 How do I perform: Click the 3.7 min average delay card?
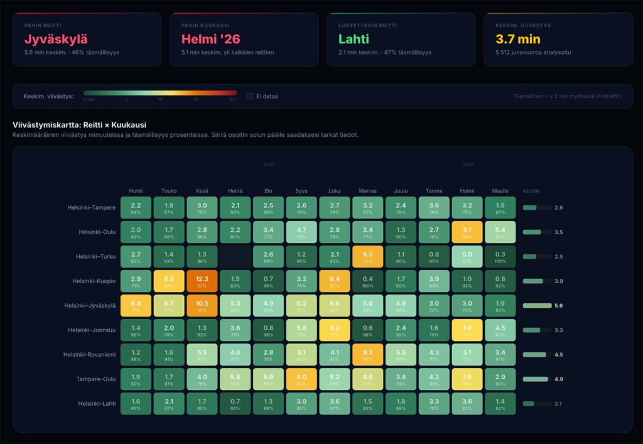point(558,39)
